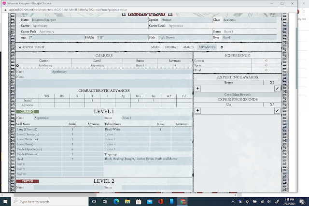This screenshot has width=309, height=206.
Task: Click the Age field
Action: 56,38
